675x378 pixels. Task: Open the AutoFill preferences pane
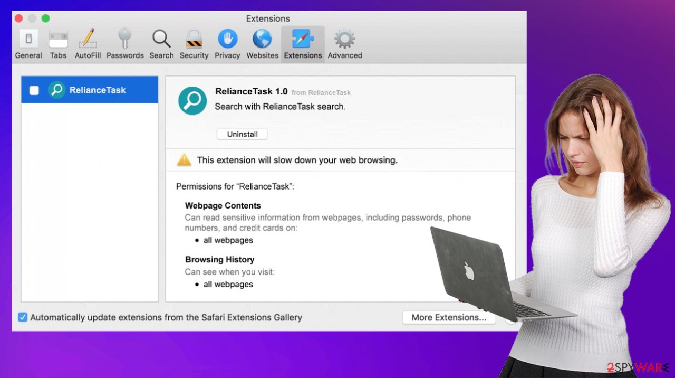point(88,45)
